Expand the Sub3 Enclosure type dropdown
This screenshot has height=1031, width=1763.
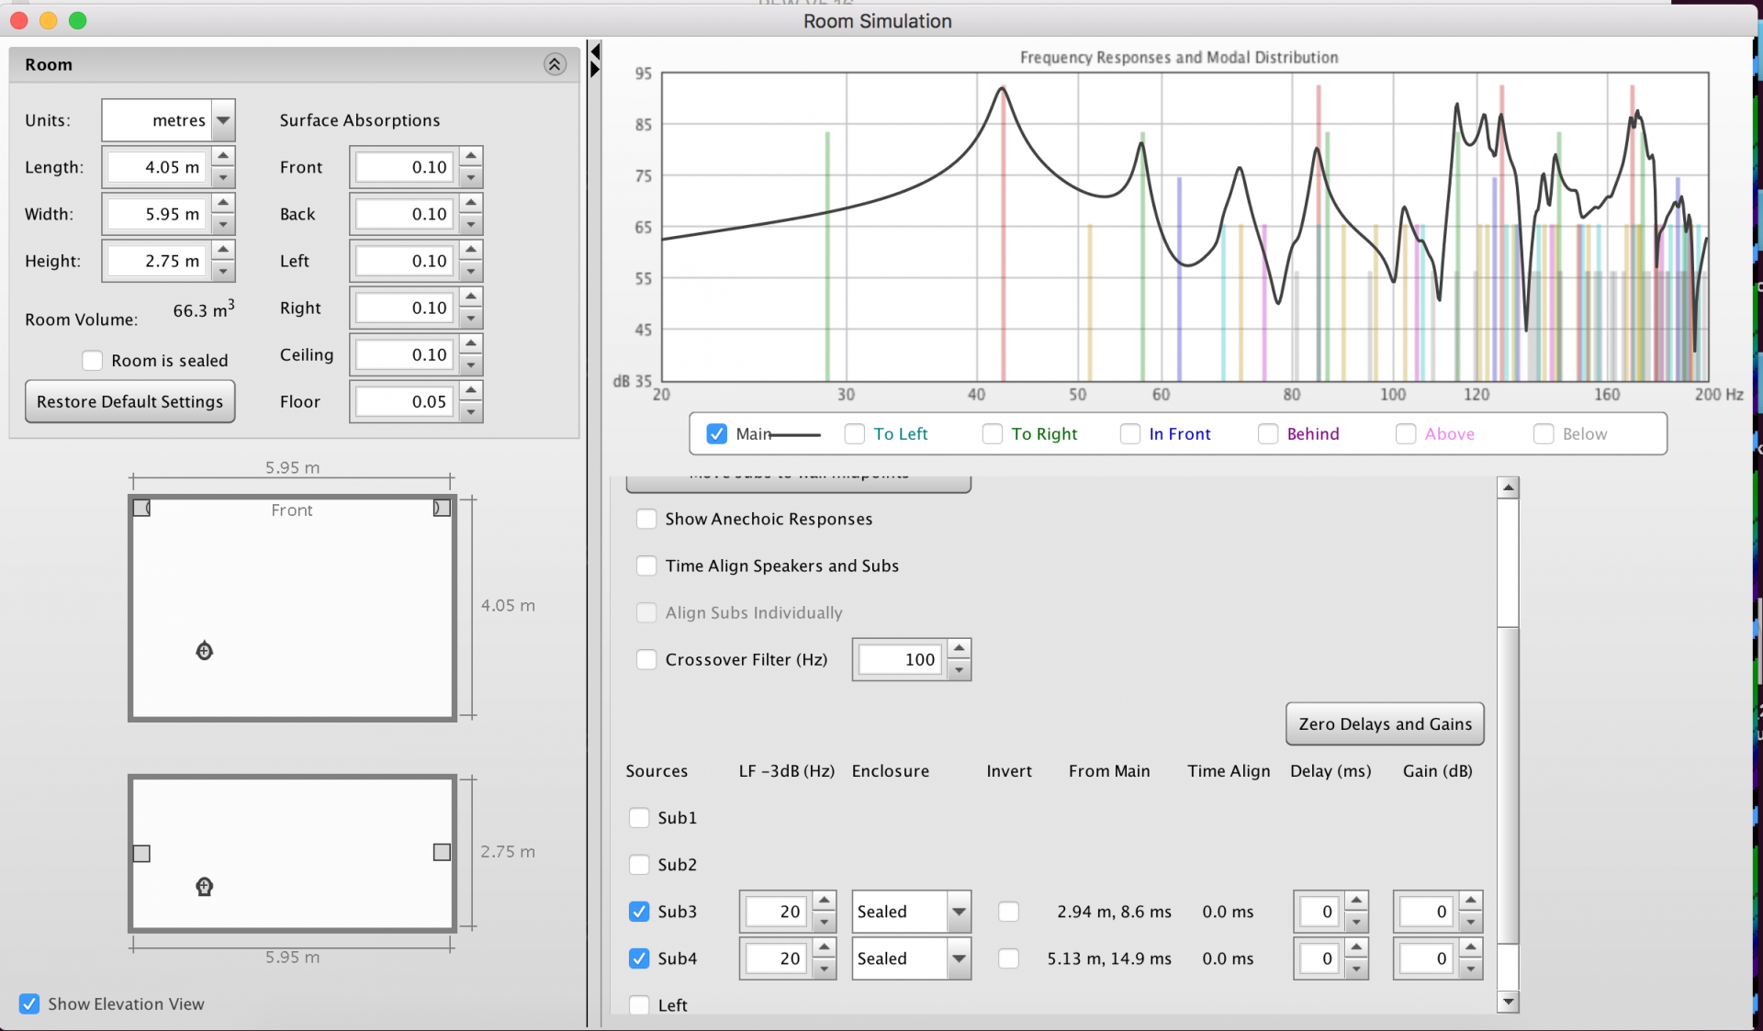[x=960, y=911]
